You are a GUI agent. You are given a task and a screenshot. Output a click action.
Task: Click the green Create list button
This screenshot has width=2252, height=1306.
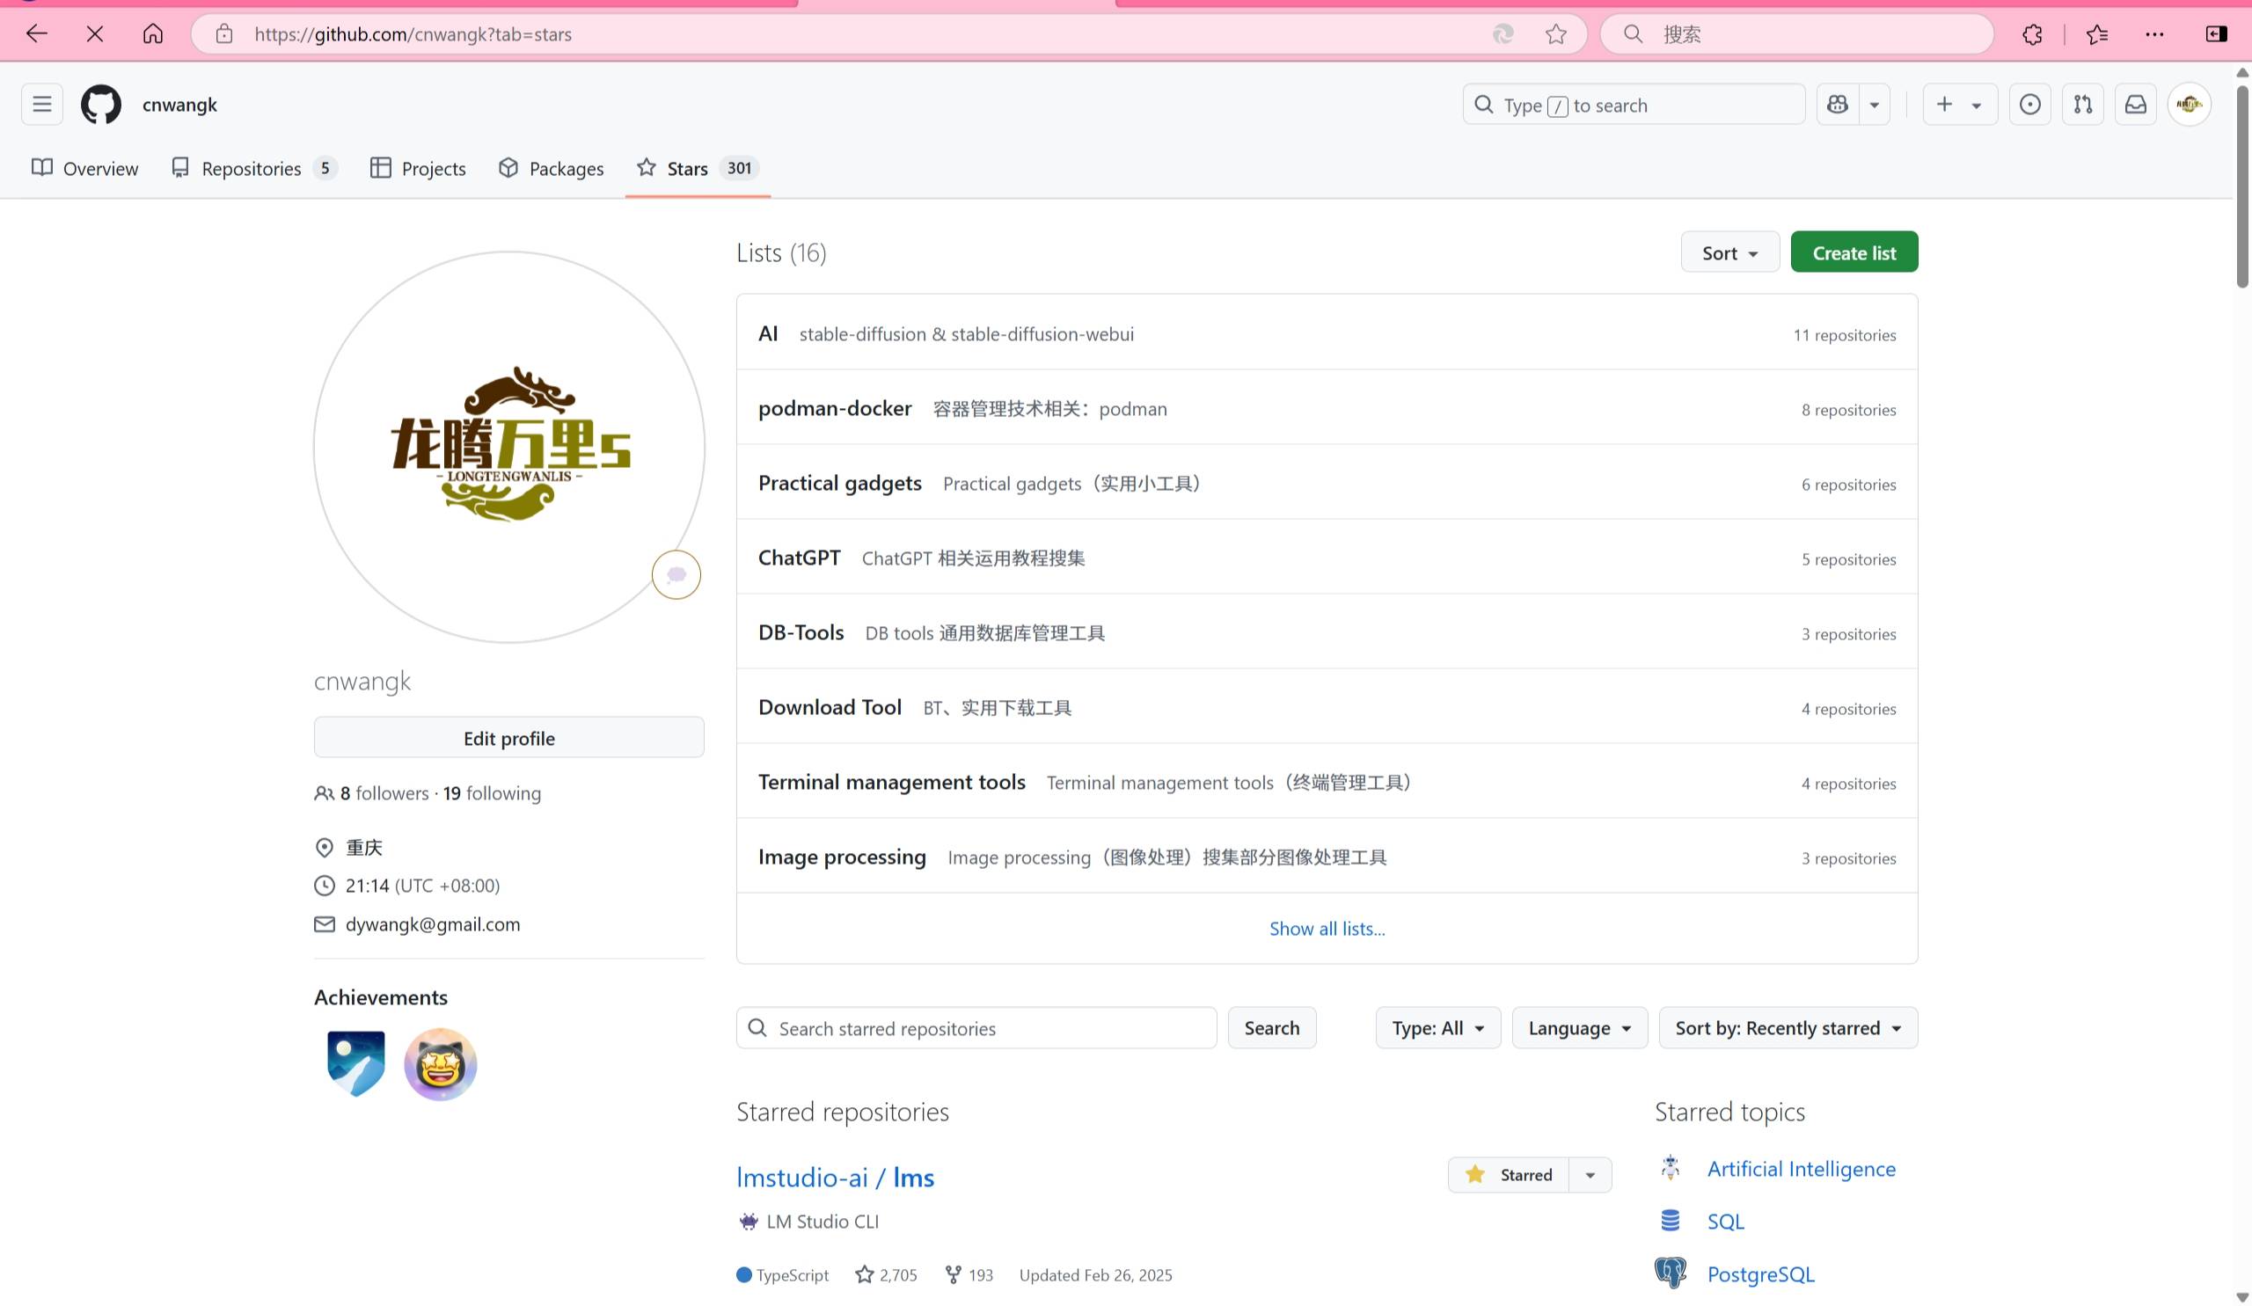tap(1854, 252)
